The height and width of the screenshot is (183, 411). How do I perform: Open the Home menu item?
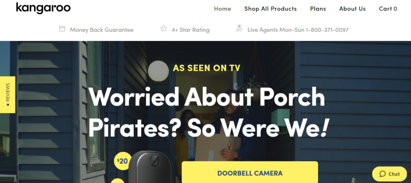[x=222, y=9]
